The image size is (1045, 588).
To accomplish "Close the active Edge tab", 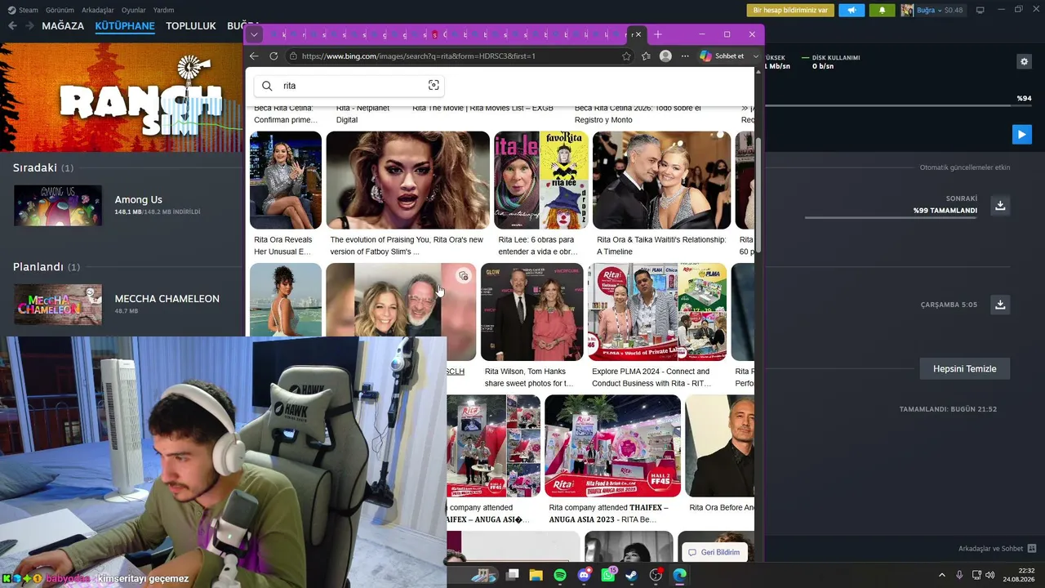I will point(638,34).
